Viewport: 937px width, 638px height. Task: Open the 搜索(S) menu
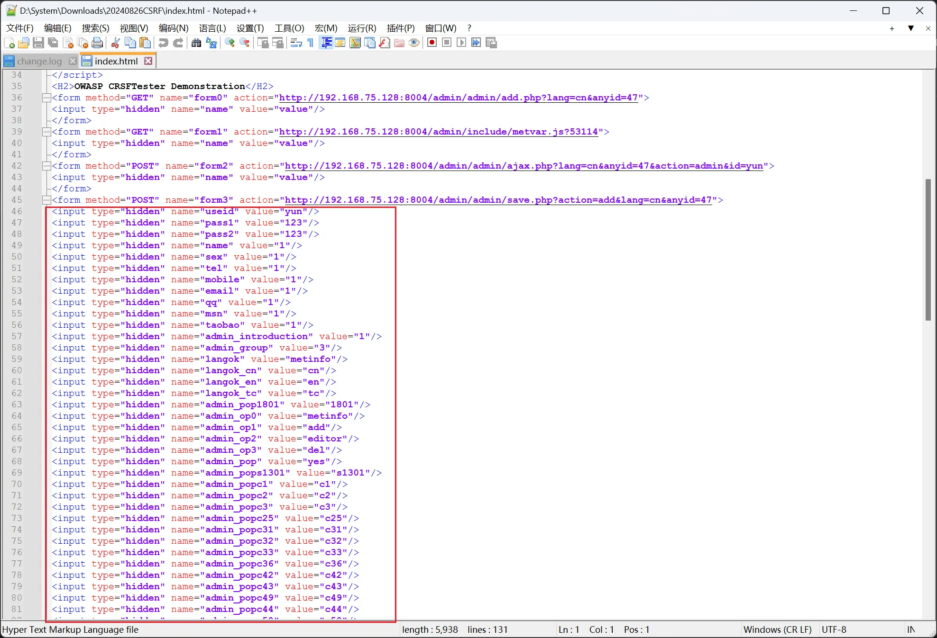[x=95, y=28]
